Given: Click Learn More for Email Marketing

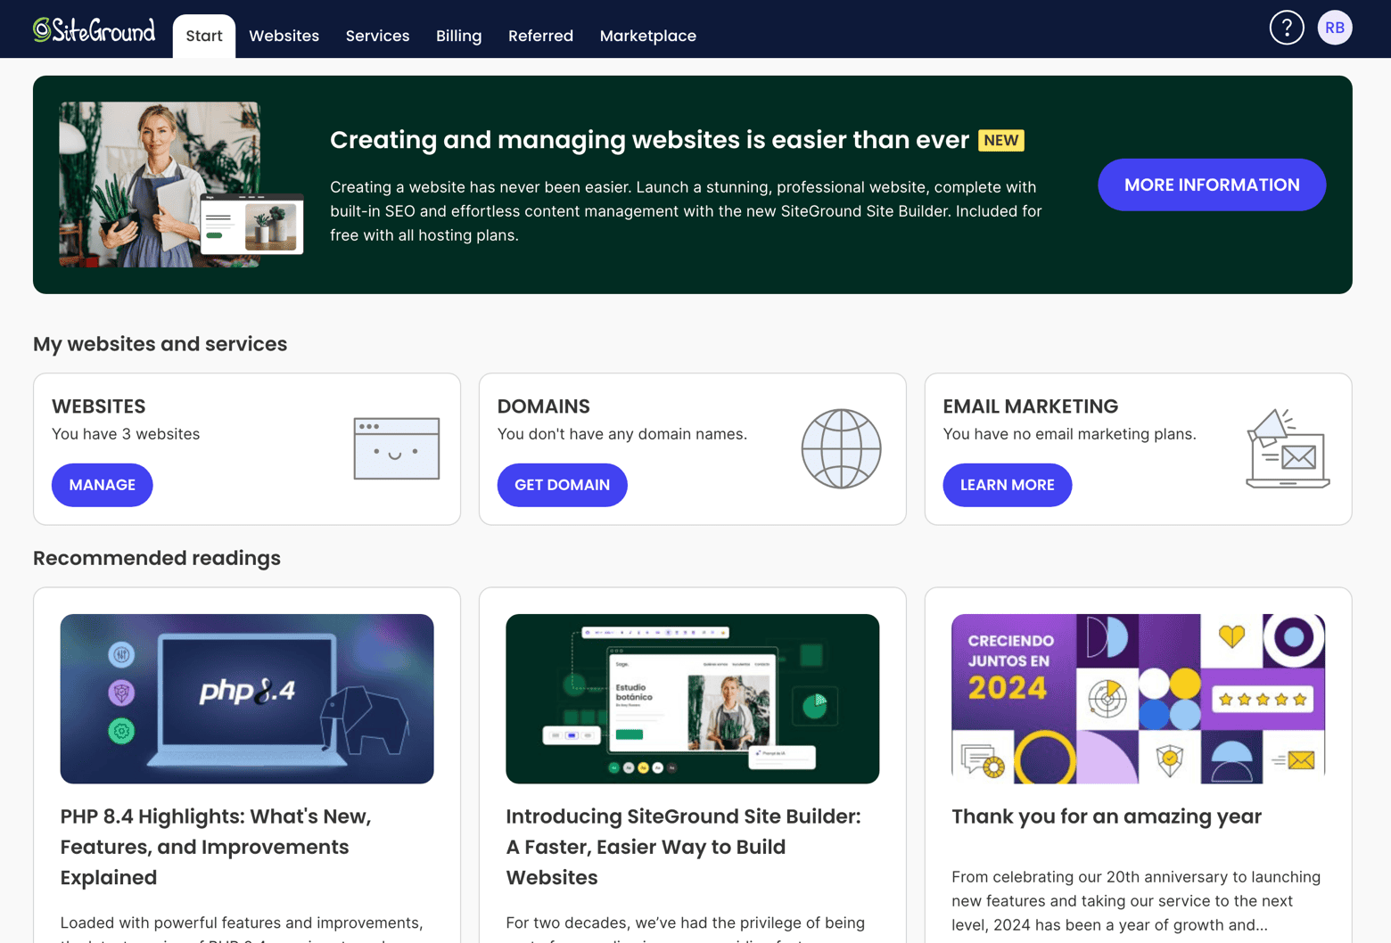Looking at the screenshot, I should [x=1008, y=485].
